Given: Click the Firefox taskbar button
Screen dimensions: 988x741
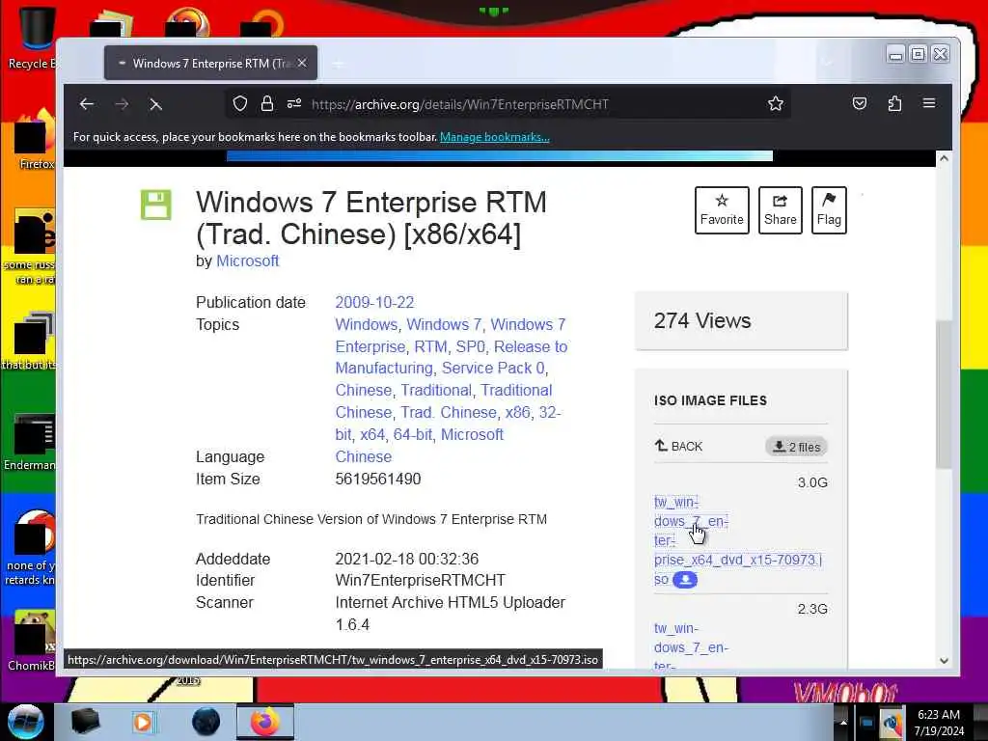Looking at the screenshot, I should point(265,722).
